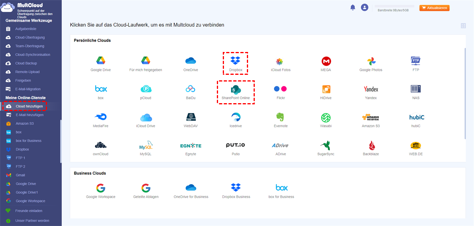
Task: Click 'E-Mail hinzufügen' in sidebar
Action: pyautogui.click(x=30, y=115)
